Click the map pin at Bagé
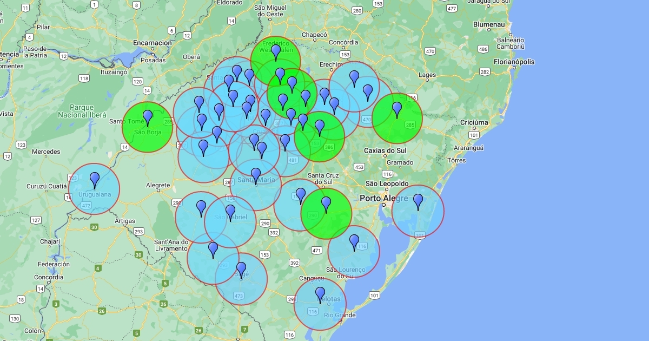Image resolution: width=649 pixels, height=341 pixels. click(241, 270)
